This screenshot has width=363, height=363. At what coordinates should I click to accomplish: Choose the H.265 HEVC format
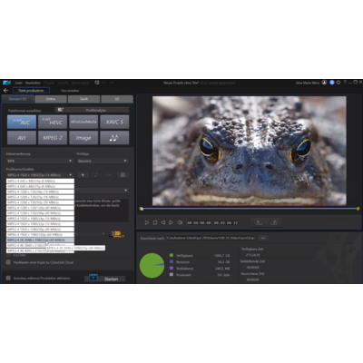(53, 122)
